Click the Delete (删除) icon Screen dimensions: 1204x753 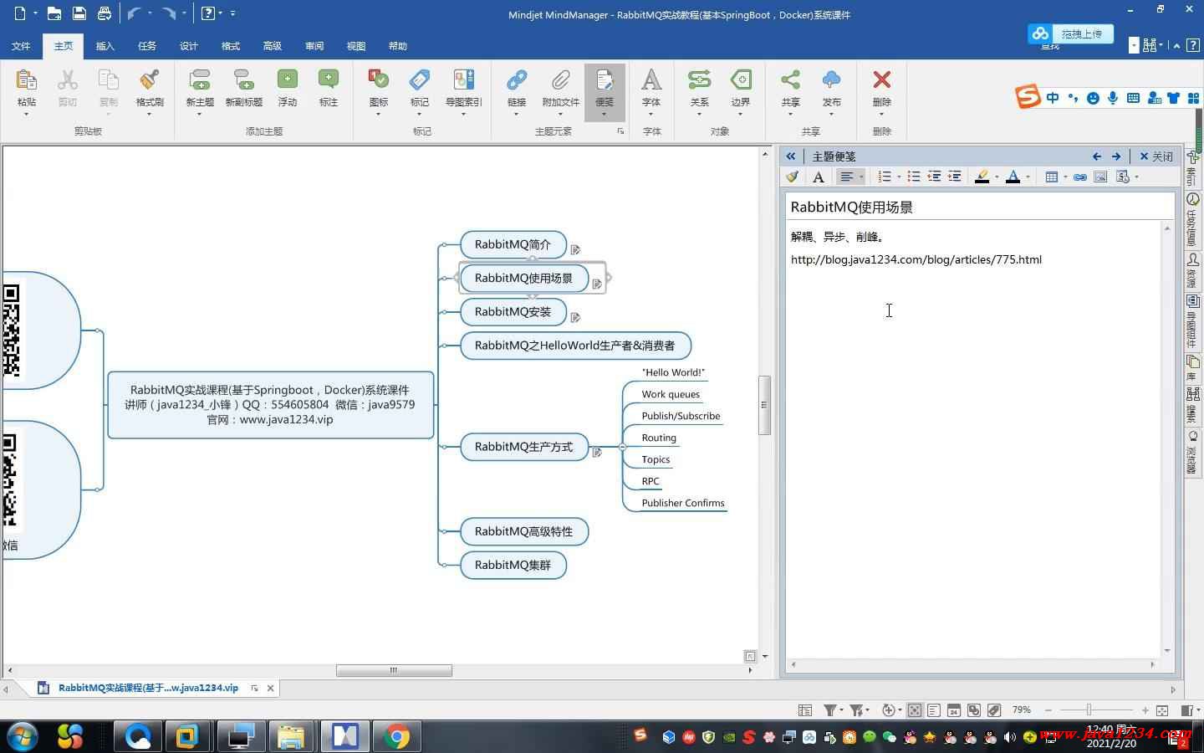(x=881, y=80)
